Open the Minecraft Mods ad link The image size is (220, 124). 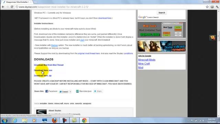click(x=147, y=60)
